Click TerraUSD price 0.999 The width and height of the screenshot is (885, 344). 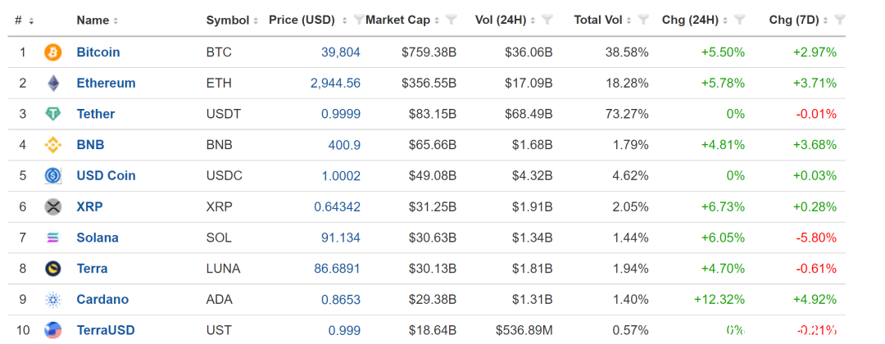[344, 330]
